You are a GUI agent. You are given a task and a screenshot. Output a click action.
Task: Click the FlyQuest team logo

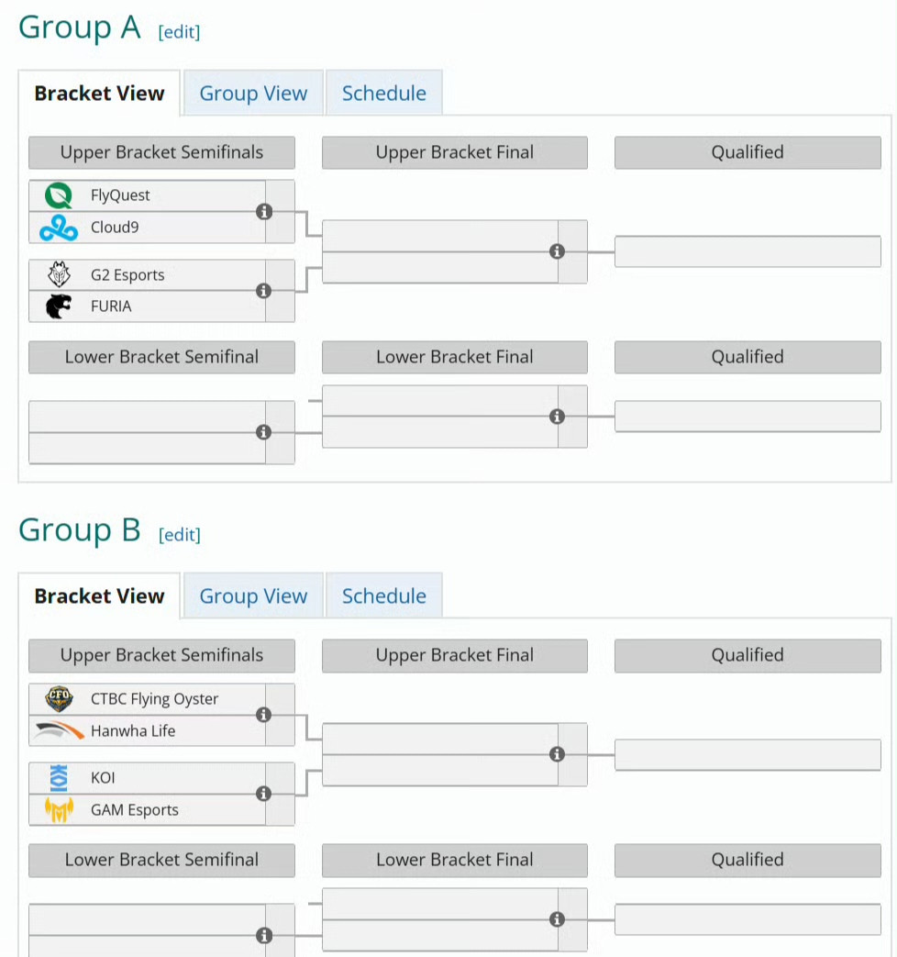click(x=59, y=195)
